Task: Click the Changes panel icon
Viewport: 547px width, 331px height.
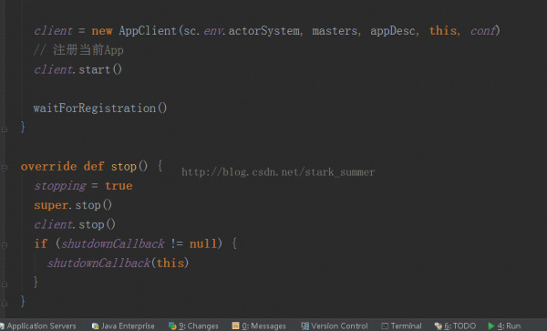Action: [x=172, y=326]
